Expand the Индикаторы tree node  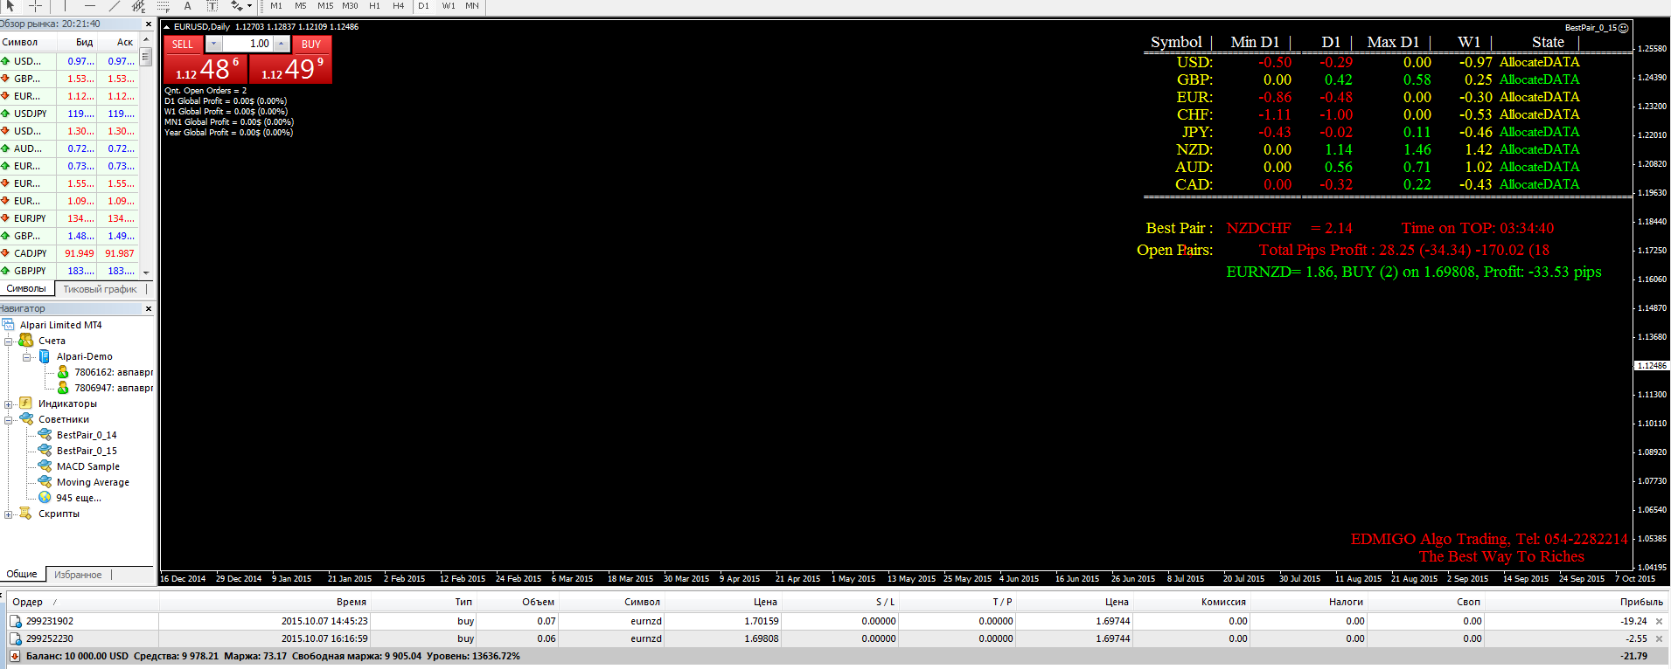(x=9, y=403)
